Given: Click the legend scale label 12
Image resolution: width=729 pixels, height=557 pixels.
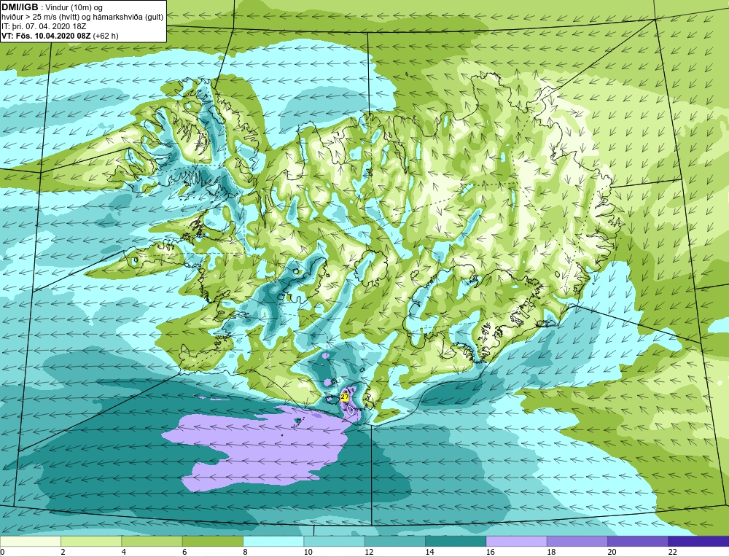Looking at the screenshot, I should point(369,552).
